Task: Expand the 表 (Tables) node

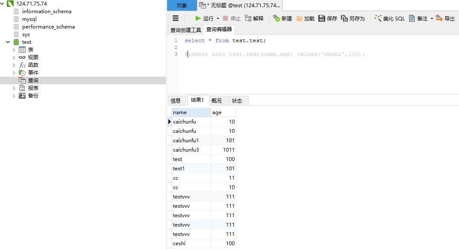Action: tap(14, 50)
